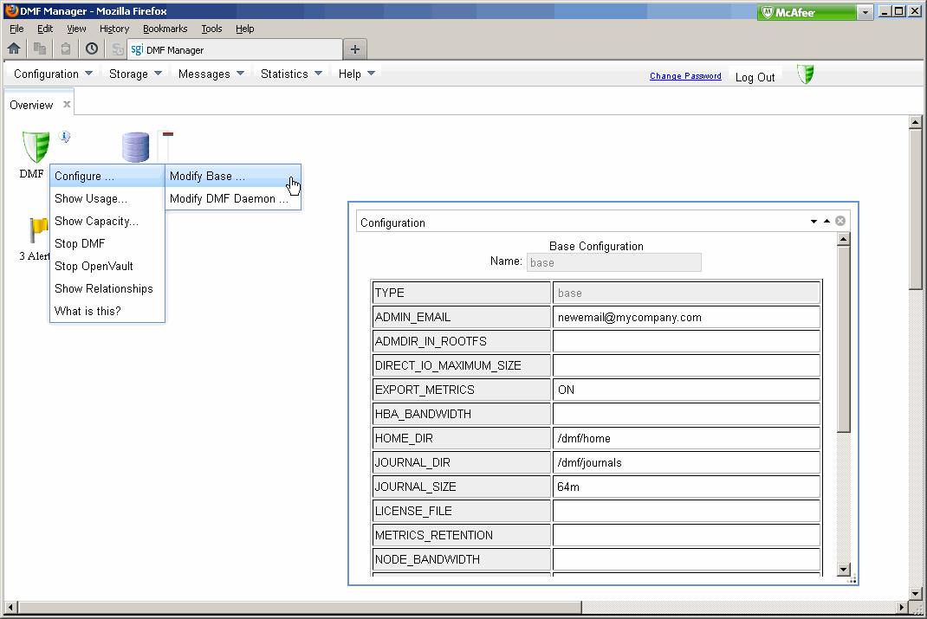
Task: Select Modify DMF Daemon submenu entry
Action: click(x=234, y=198)
